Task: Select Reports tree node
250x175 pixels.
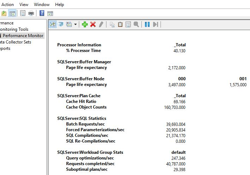Action: 5,48
